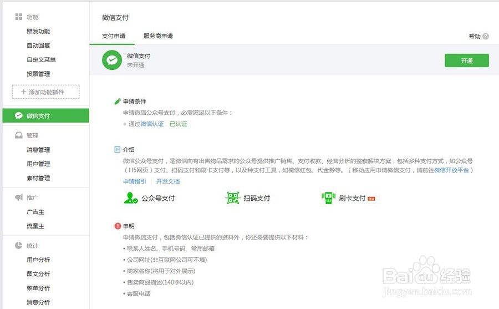Click the 介绍 heading
This screenshot has height=309, width=499.
pos(129,149)
